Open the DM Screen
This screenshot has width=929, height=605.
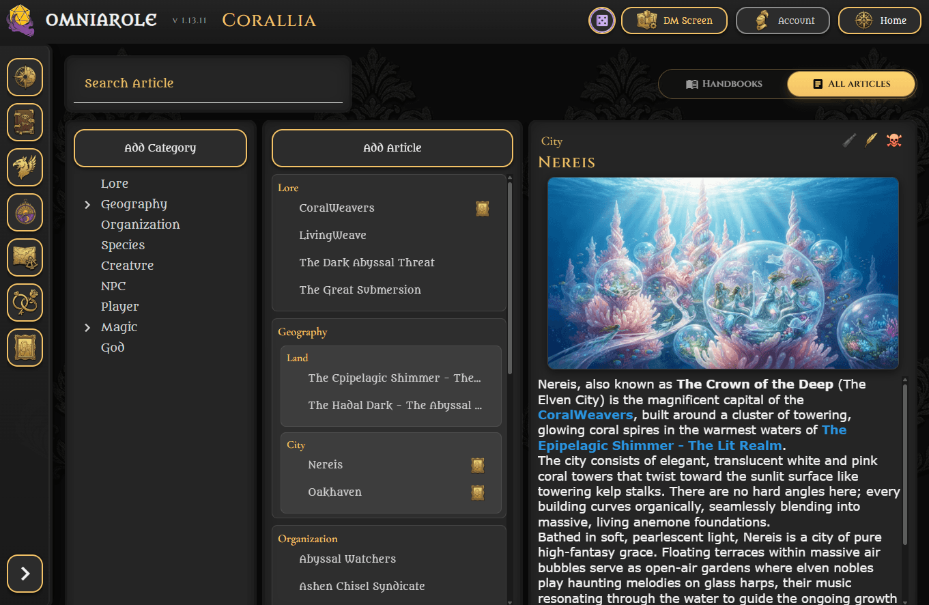tap(674, 20)
